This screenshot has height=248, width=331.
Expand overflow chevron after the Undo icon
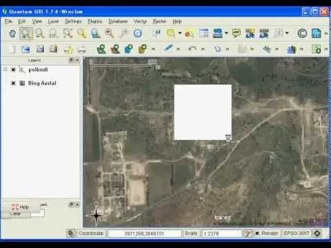point(203,49)
